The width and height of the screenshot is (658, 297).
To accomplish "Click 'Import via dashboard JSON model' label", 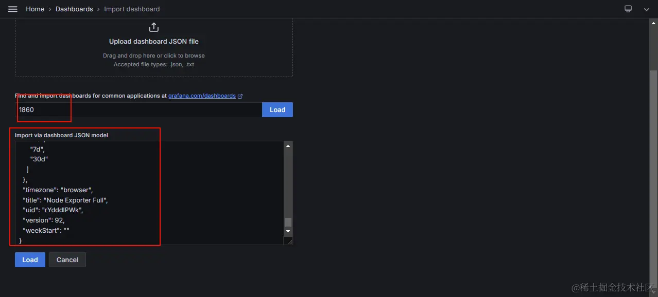I will 61,135.
